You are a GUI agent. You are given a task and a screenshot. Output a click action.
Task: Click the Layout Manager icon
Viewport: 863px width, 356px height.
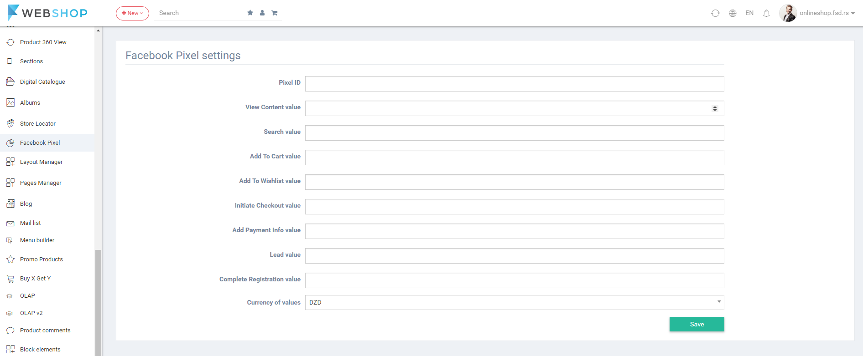point(10,162)
